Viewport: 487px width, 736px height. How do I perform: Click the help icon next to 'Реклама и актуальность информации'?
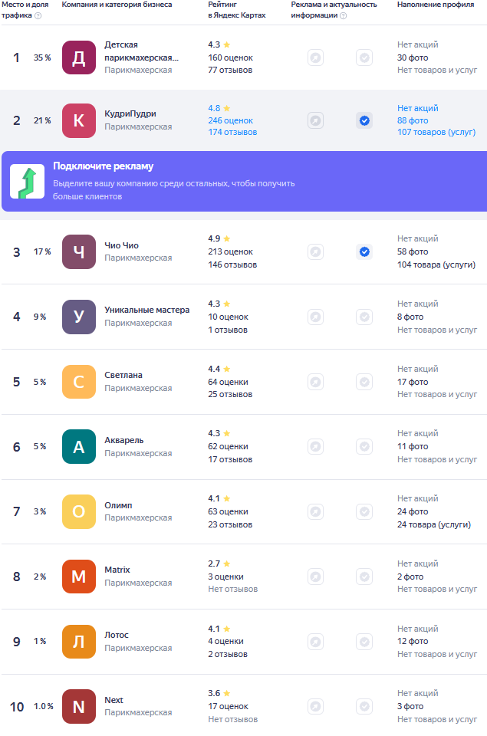[344, 15]
